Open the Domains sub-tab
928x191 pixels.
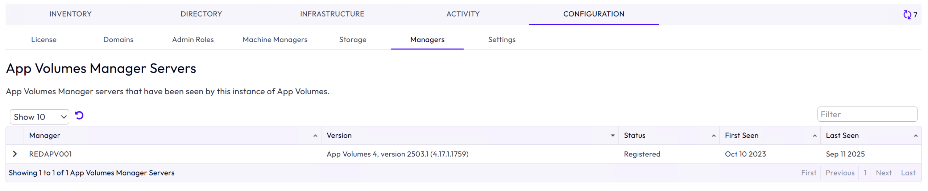[x=118, y=40]
